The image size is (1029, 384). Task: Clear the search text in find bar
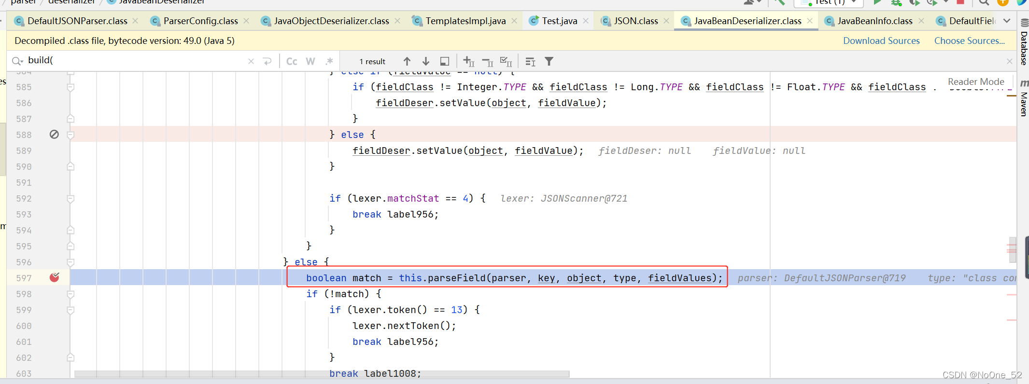[251, 61]
